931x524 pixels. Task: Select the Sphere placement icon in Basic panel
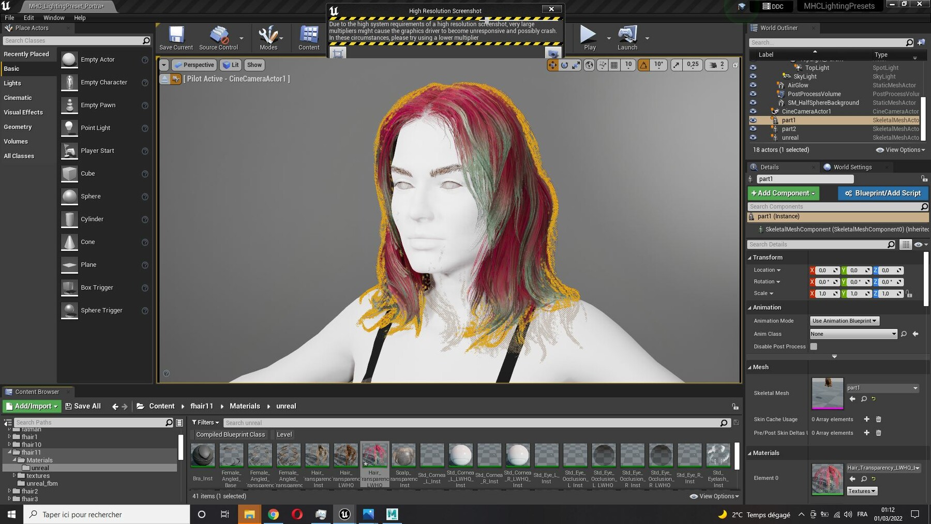pyautogui.click(x=69, y=196)
